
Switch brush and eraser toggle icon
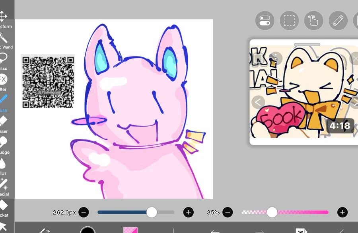44,231
